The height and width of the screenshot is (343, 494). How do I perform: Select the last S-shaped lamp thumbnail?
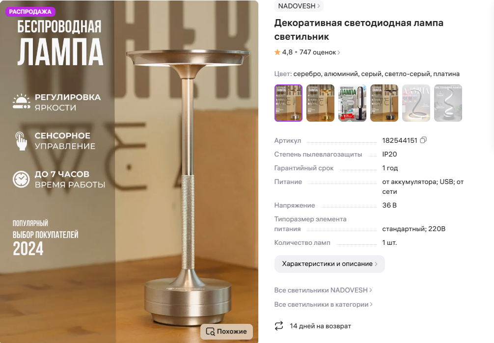448,103
